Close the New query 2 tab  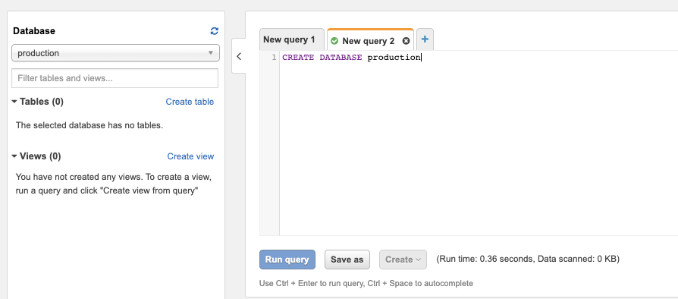coord(406,41)
